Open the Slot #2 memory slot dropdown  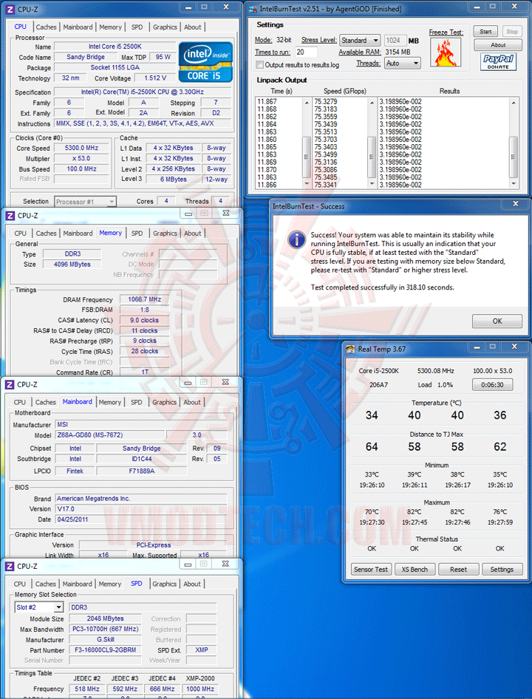tap(39, 607)
